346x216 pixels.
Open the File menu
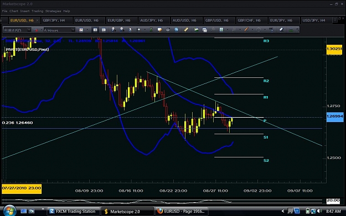click(4, 11)
